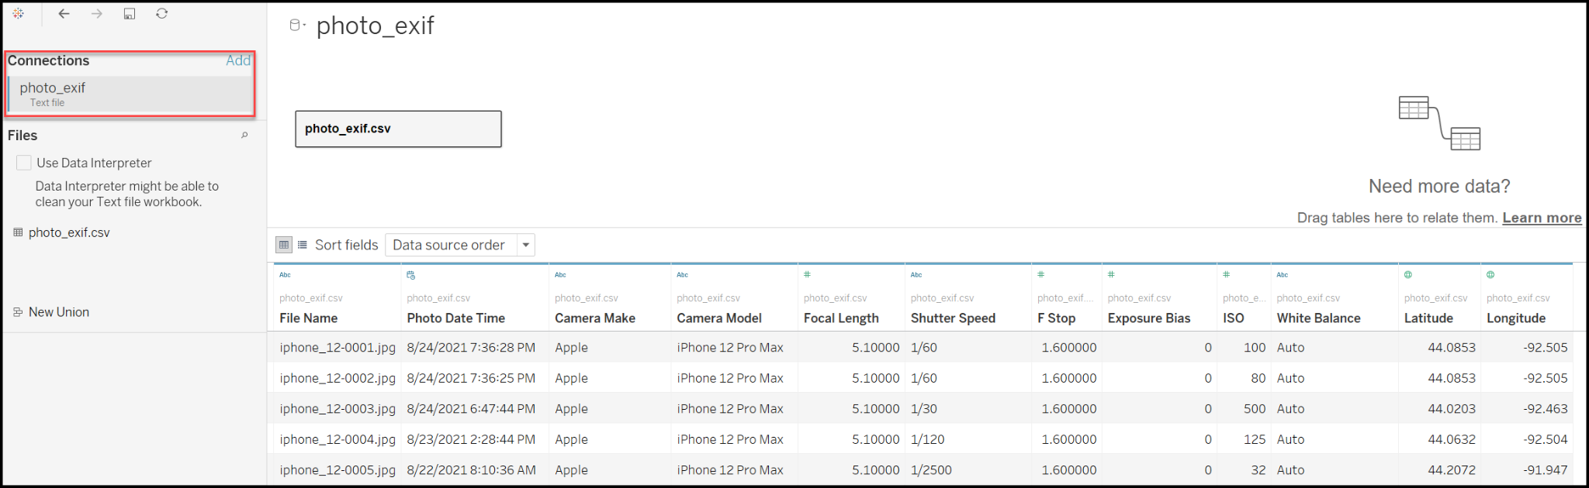The height and width of the screenshot is (488, 1589).
Task: Click the Focal Length number type icon
Action: (x=808, y=275)
